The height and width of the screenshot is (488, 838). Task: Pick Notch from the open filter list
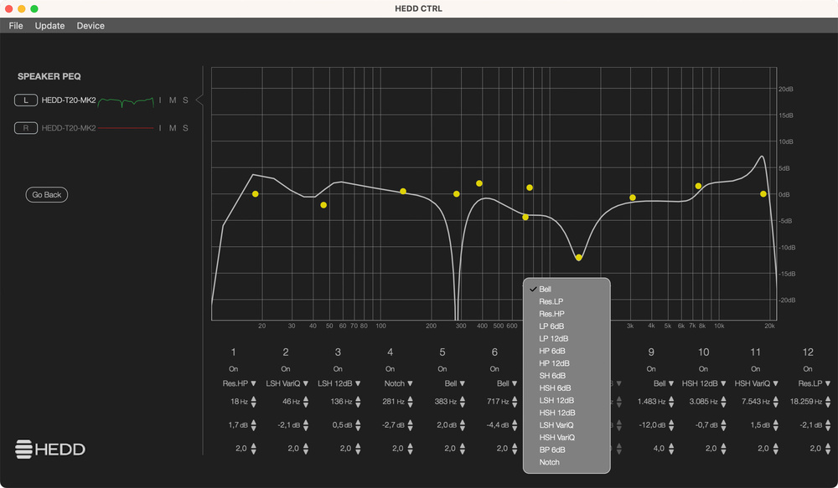click(566, 462)
